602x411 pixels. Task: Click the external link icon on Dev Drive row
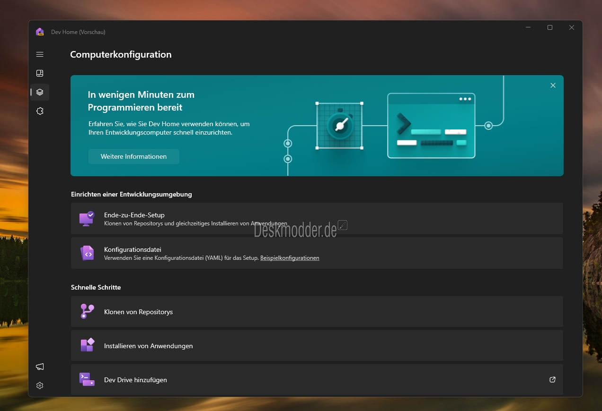coord(552,379)
